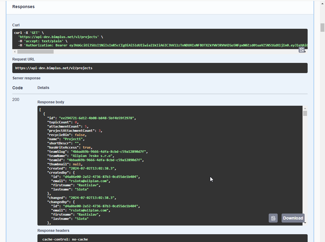Click the changedby id value

click(x=101, y=206)
